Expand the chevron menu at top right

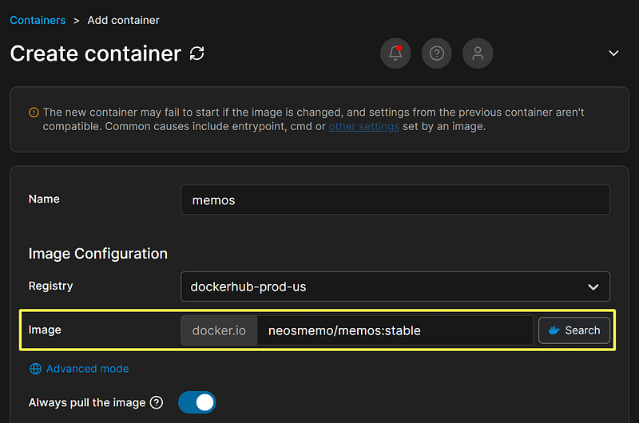point(613,53)
